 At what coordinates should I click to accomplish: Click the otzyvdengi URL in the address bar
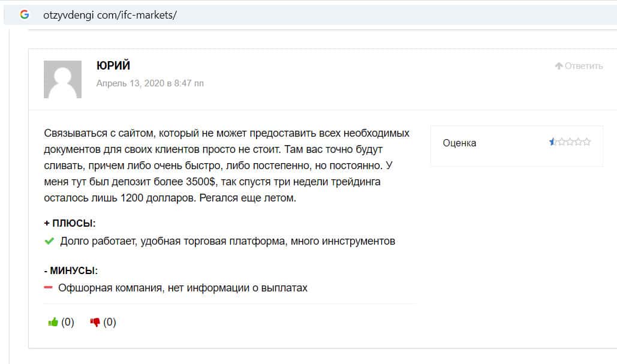click(110, 15)
